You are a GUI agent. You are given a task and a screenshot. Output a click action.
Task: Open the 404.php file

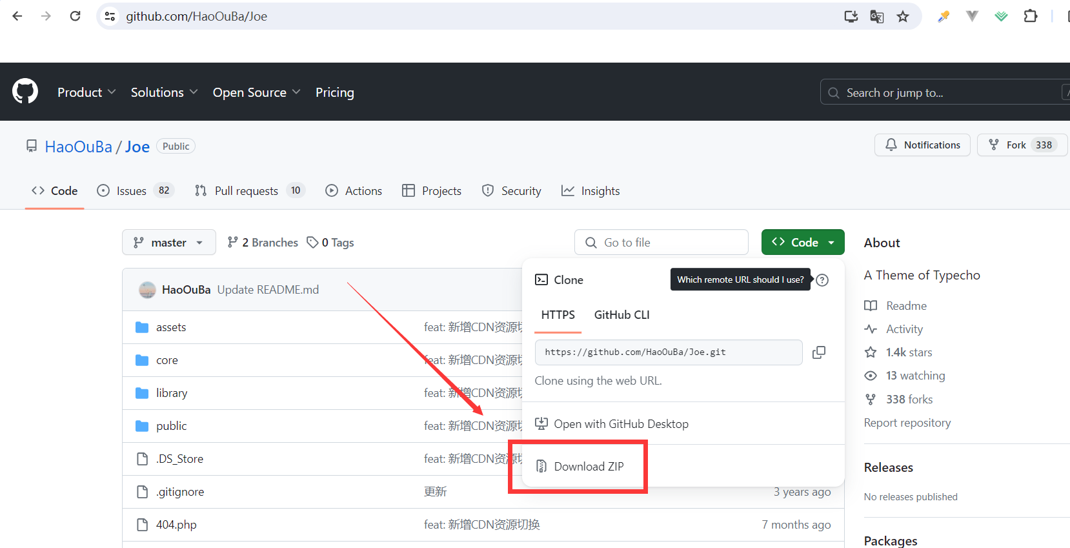point(176,525)
